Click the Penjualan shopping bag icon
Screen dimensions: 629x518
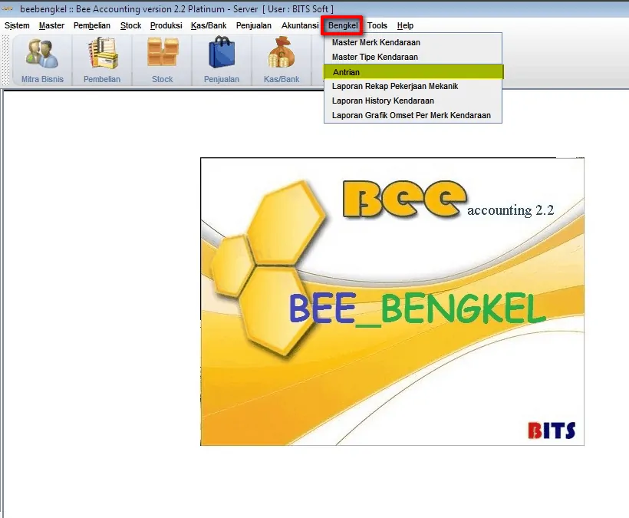click(222, 60)
